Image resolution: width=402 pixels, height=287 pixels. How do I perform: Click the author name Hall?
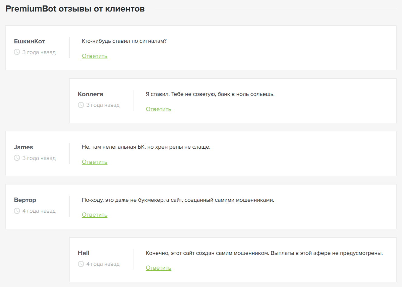click(x=83, y=253)
